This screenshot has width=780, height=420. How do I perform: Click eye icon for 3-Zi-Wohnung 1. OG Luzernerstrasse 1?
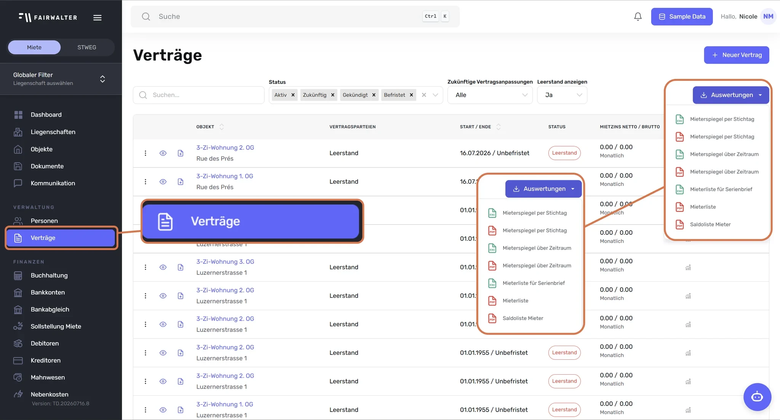[163, 410]
